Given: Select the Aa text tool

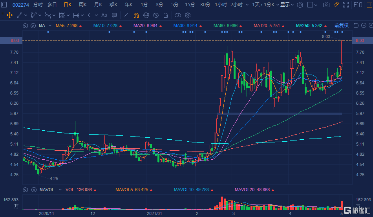Looking at the screenshot, I should tap(104, 15).
